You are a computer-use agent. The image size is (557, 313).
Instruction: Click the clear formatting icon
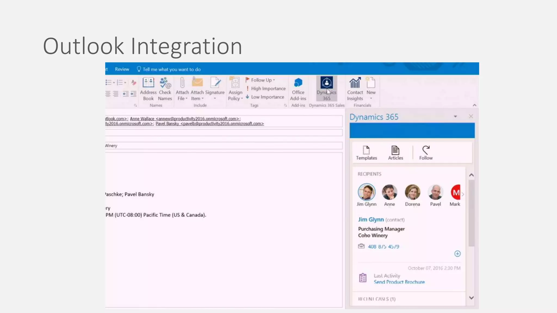pyautogui.click(x=133, y=82)
